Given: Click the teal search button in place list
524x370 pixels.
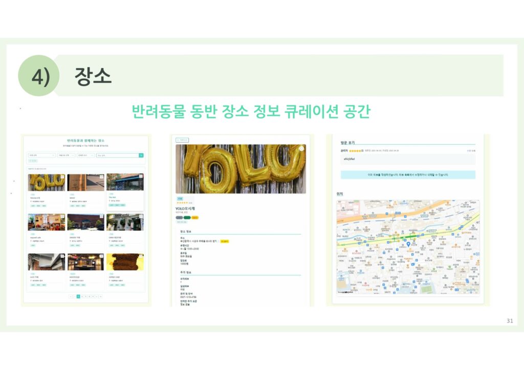Looking at the screenshot, I should pos(141,155).
